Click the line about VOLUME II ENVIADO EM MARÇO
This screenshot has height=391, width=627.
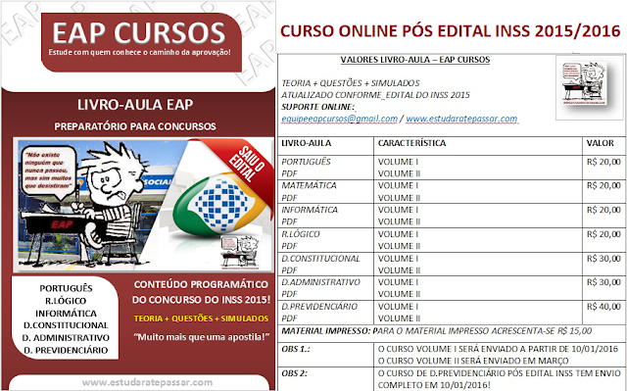[x=473, y=361]
